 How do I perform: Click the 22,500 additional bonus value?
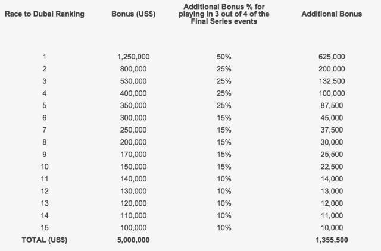[332, 167]
